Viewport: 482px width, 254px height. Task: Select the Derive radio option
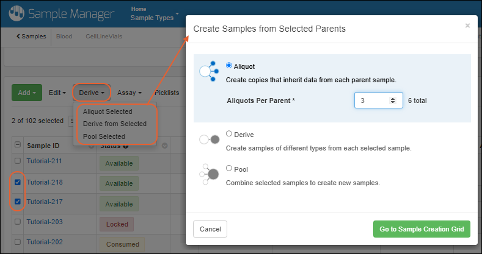229,134
